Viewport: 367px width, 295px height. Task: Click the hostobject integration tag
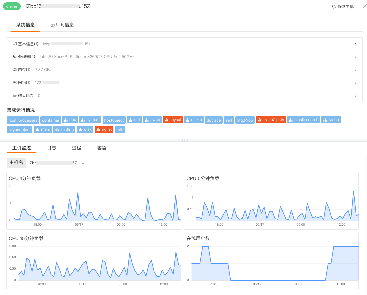point(114,120)
